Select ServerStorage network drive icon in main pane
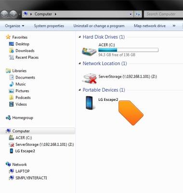The image size is (183, 193). 90,78
